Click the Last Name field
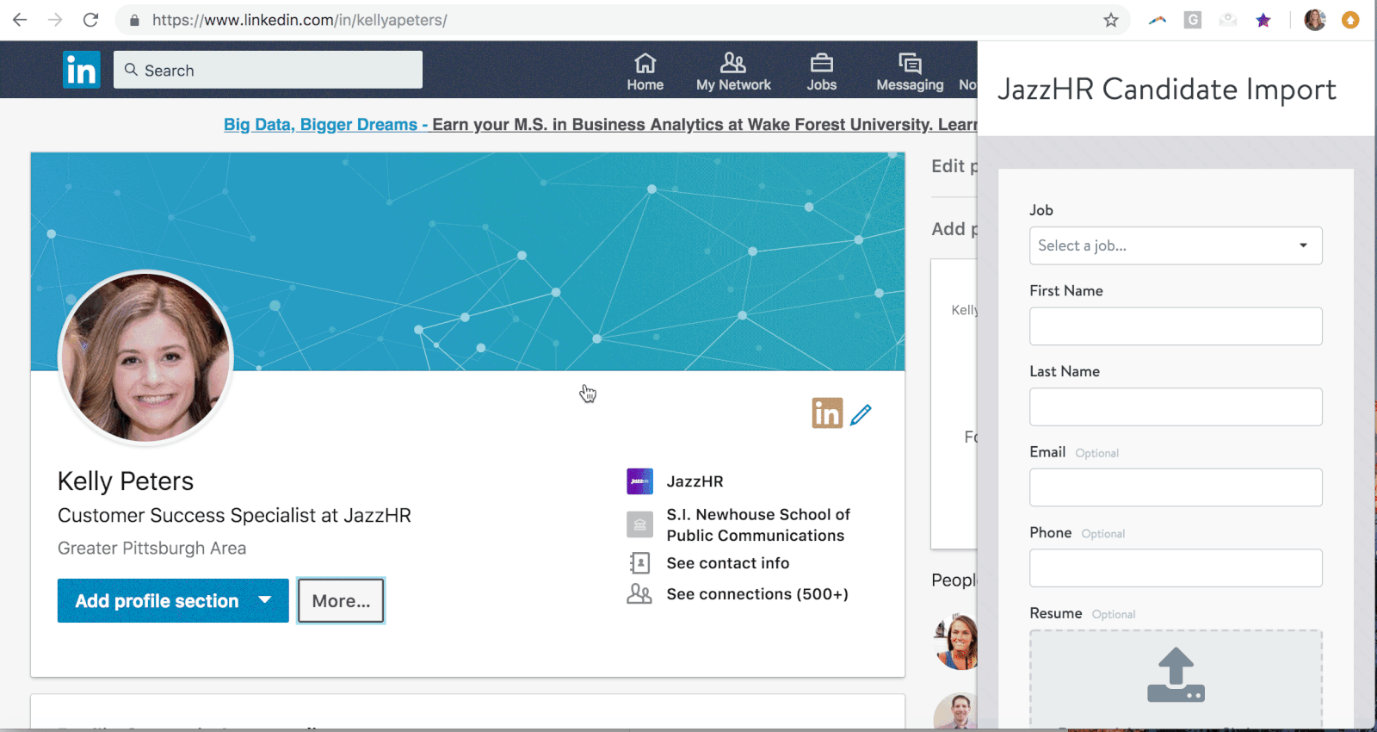 pyautogui.click(x=1176, y=406)
